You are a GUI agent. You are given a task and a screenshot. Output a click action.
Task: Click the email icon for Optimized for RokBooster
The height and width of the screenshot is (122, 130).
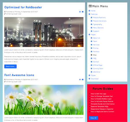pos(83,12)
